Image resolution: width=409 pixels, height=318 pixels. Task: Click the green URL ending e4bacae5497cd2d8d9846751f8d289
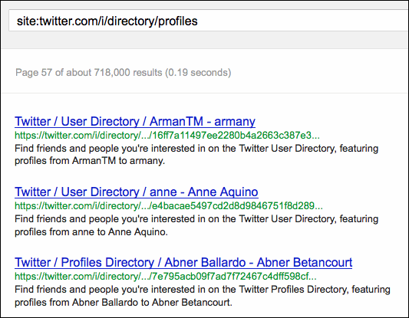(169, 206)
